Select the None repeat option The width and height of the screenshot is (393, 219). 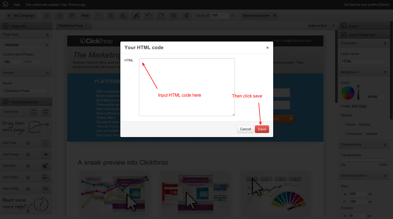pyautogui.click(x=345, y=124)
